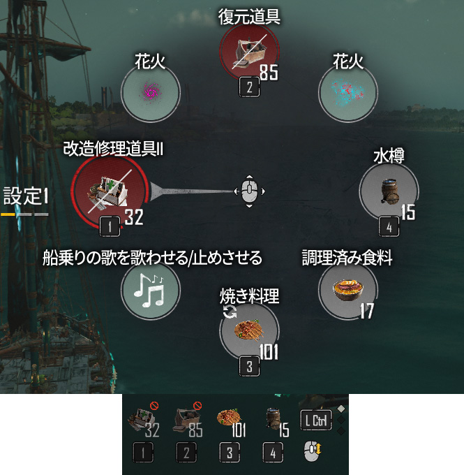This screenshot has height=475, width=464.
Task: Click the repair kit icon in bottom hotbar
Action: (142, 418)
